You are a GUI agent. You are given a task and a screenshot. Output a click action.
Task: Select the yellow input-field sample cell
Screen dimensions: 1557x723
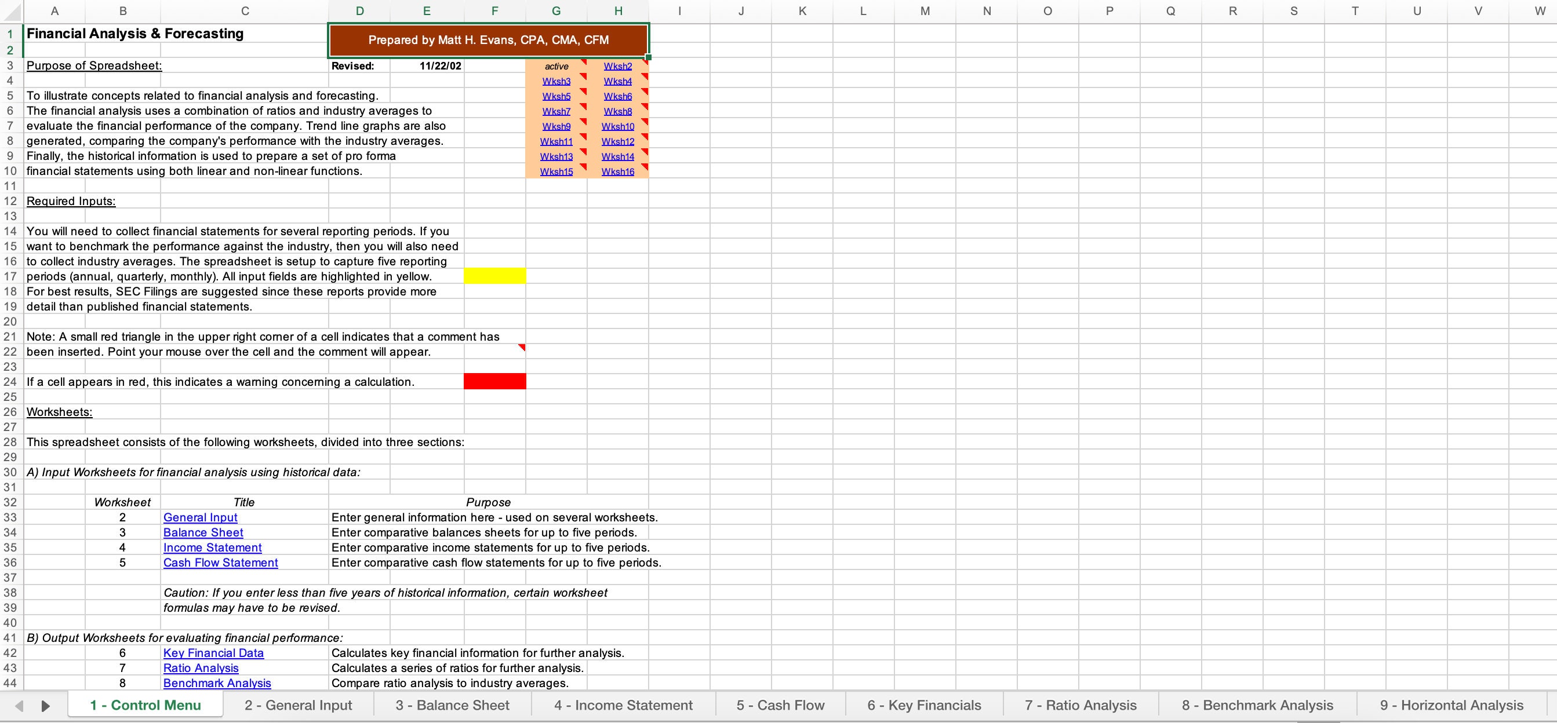pyautogui.click(x=495, y=276)
